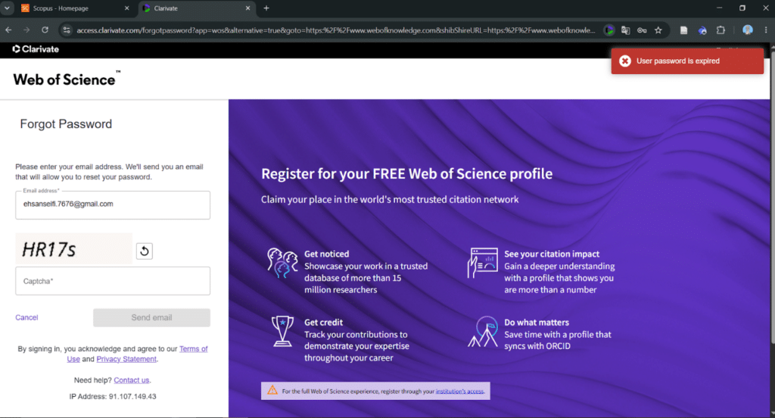Go back to previous page

[x=8, y=30]
